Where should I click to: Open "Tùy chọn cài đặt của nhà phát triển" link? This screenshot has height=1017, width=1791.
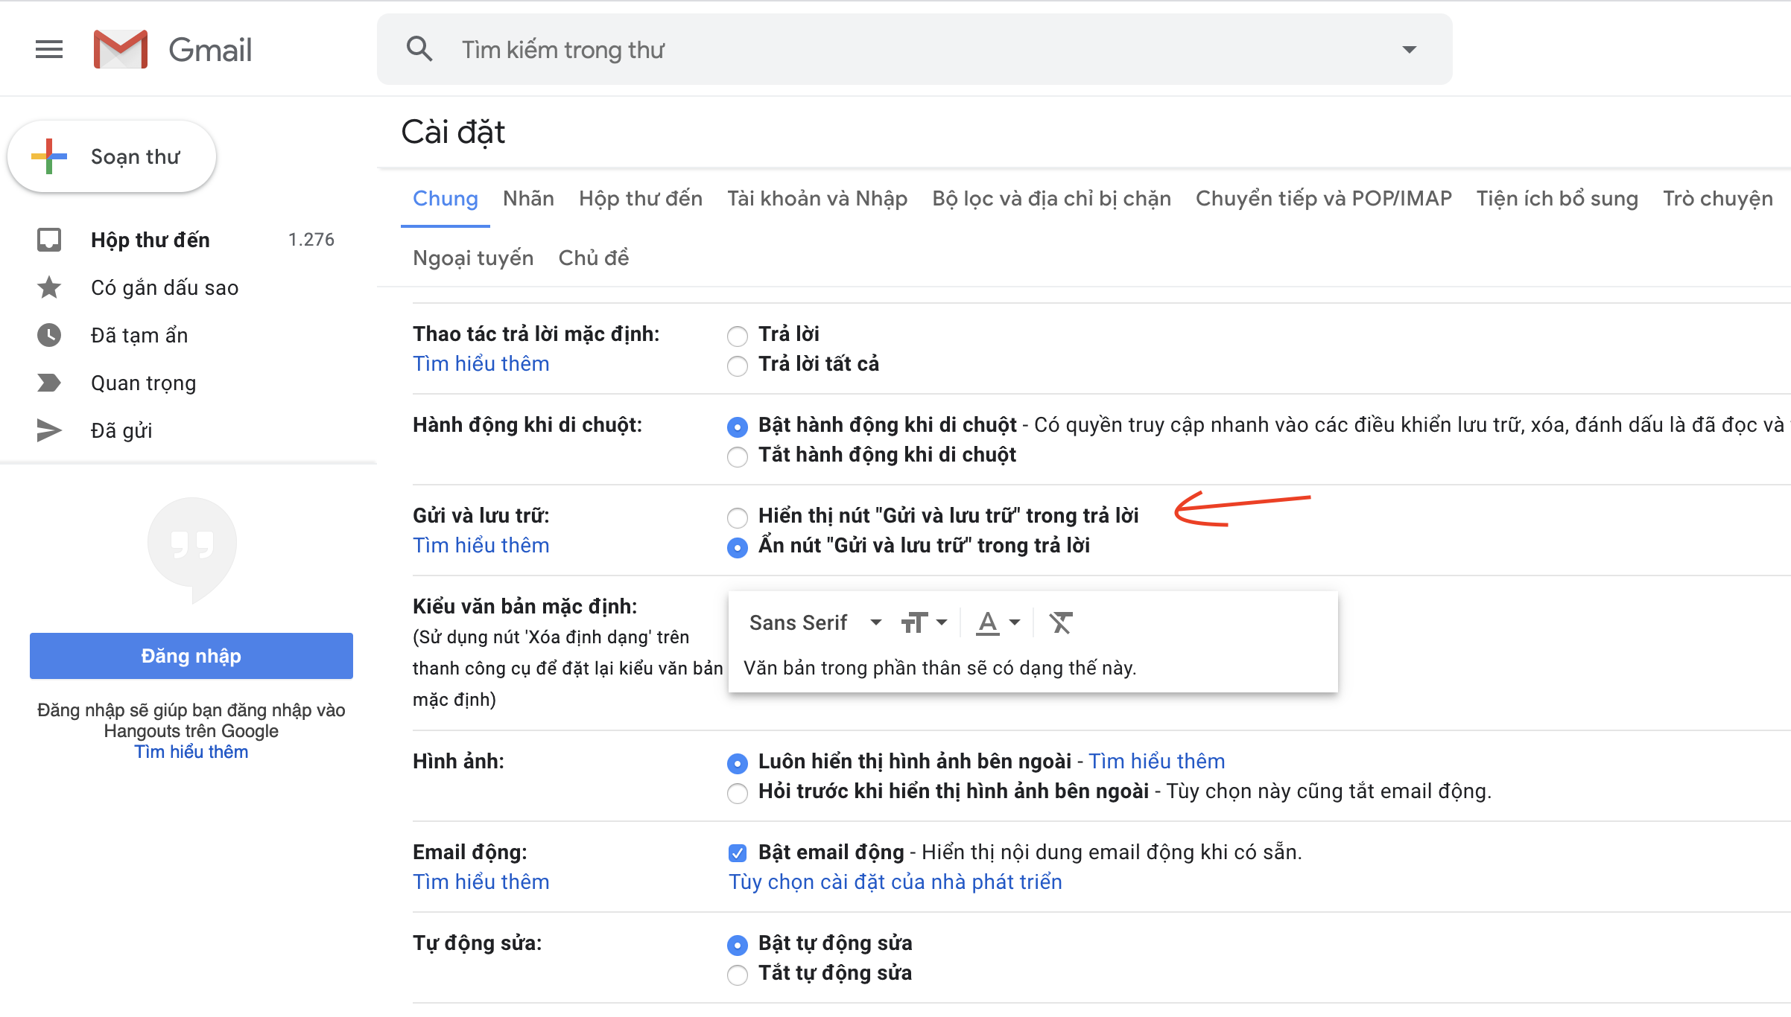[x=895, y=882]
